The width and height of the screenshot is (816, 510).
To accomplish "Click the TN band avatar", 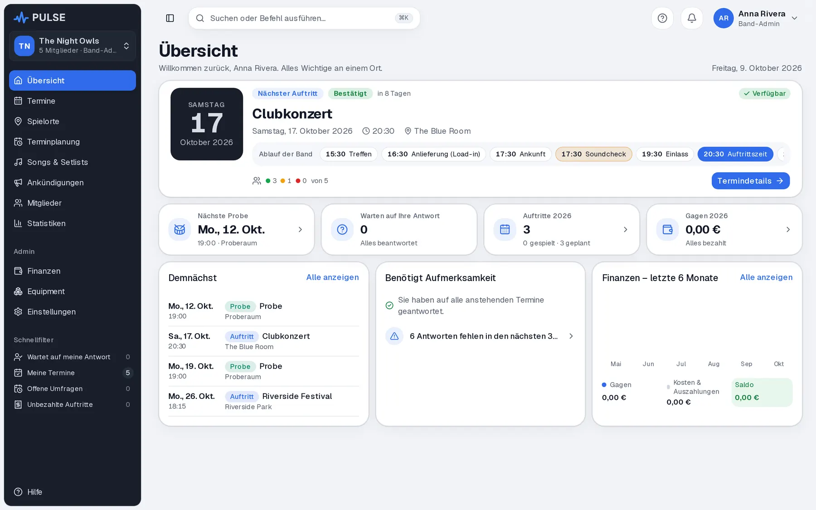I will point(24,46).
